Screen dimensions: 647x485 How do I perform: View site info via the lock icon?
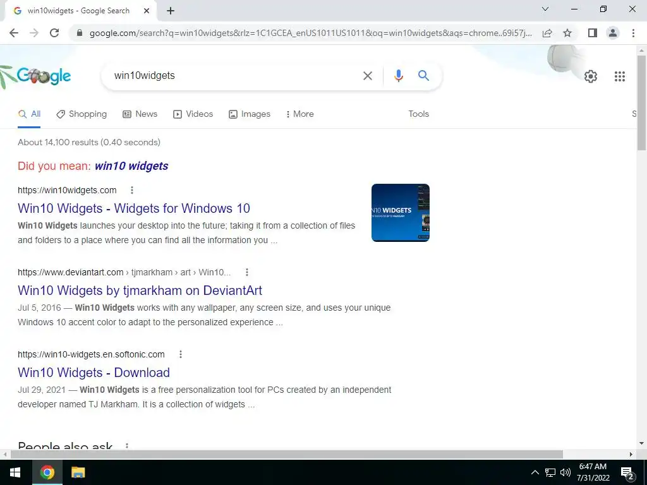80,33
